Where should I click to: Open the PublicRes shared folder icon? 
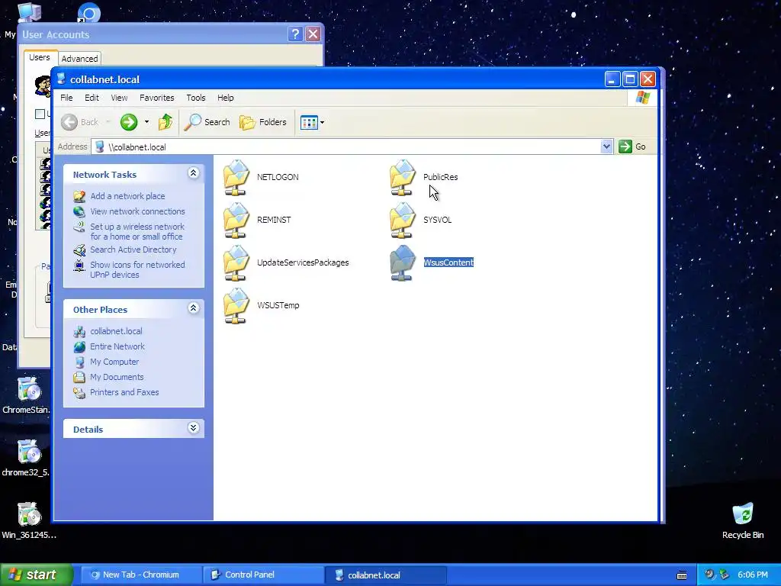(x=403, y=177)
